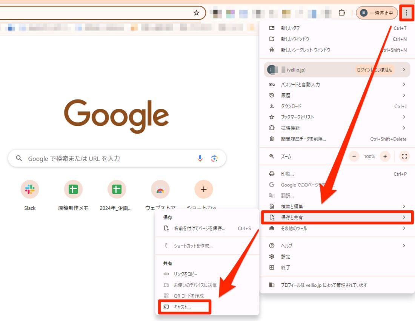Click the ログインしていません badge
This screenshot has width=415, height=321.
click(374, 69)
